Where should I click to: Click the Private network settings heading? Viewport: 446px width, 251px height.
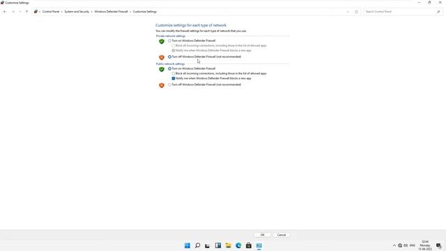coord(171,36)
